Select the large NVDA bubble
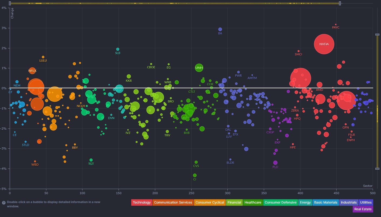 [324, 44]
